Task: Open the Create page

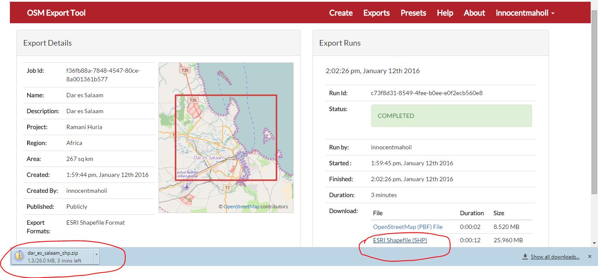Action: click(341, 13)
